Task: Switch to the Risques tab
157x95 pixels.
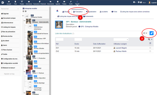Action: 66,12
